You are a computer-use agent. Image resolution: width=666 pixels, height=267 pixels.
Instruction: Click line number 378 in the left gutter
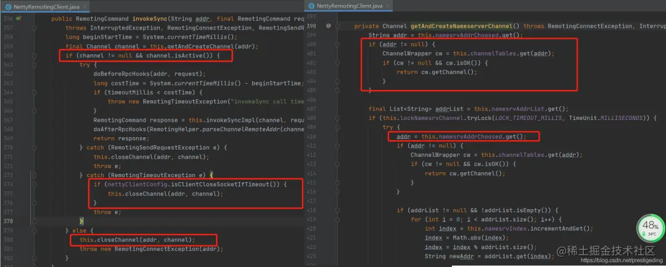(7, 221)
